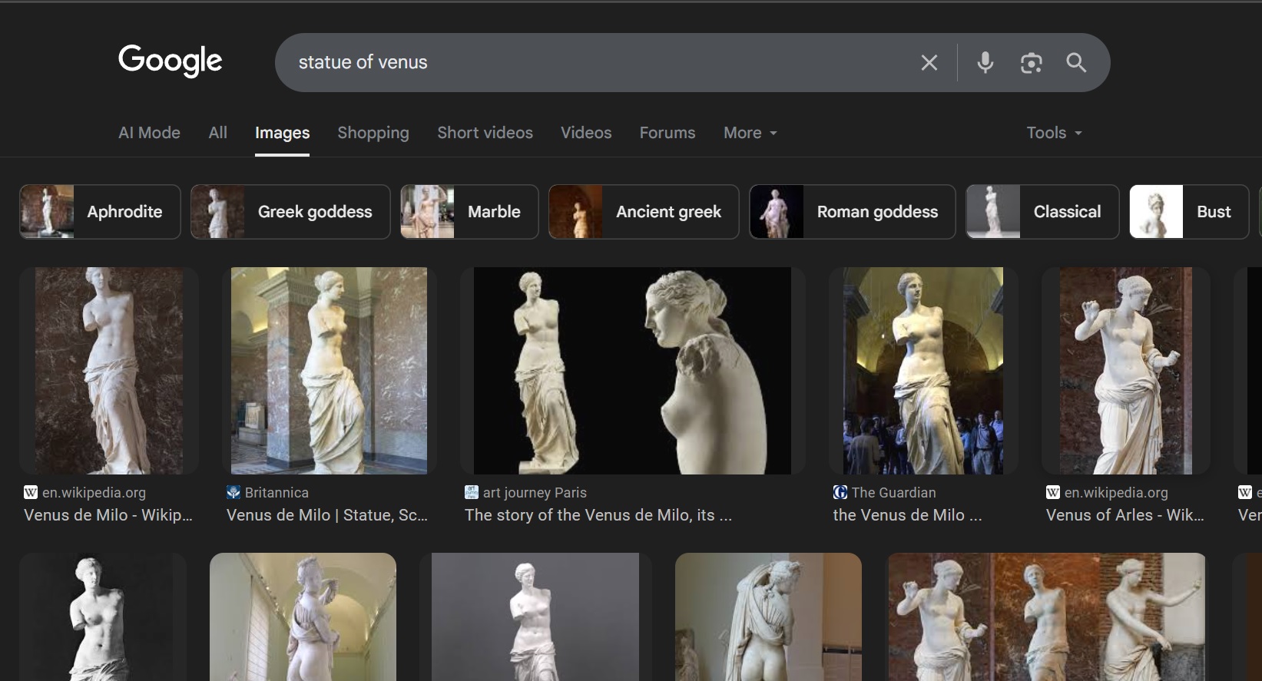This screenshot has height=681, width=1262.
Task: Open the art journey Paris result title
Action: [598, 515]
